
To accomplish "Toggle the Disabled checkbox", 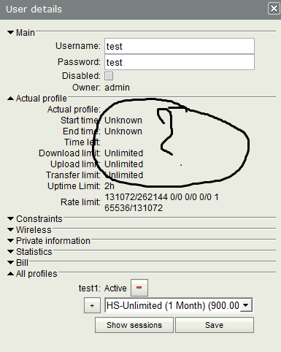I will click(109, 76).
